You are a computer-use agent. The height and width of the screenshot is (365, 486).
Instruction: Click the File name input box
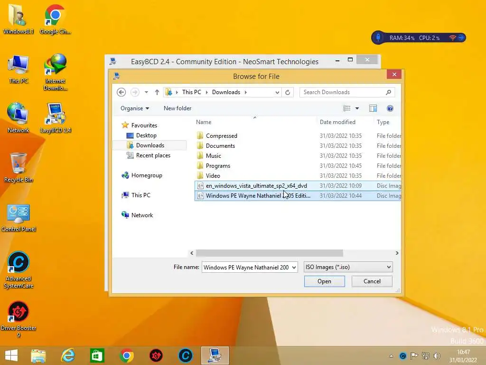[x=246, y=267]
